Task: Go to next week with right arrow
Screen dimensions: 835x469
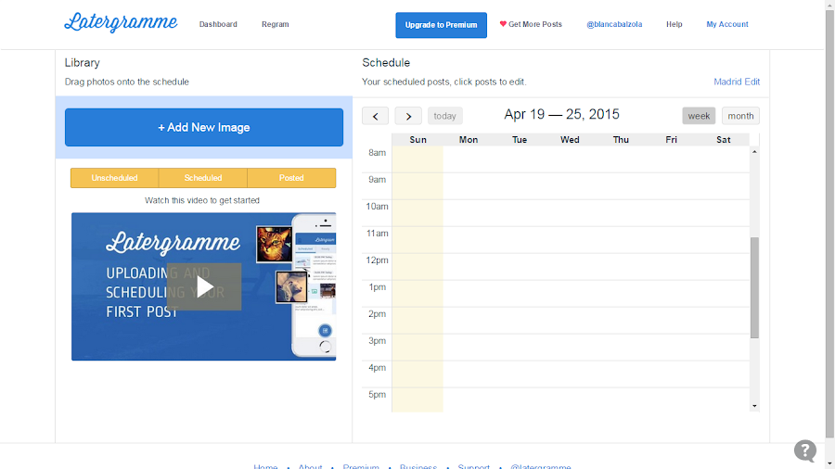Action: 408,116
